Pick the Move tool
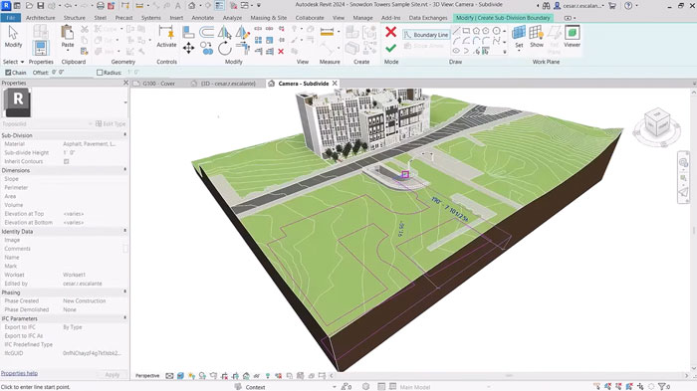 [188, 48]
